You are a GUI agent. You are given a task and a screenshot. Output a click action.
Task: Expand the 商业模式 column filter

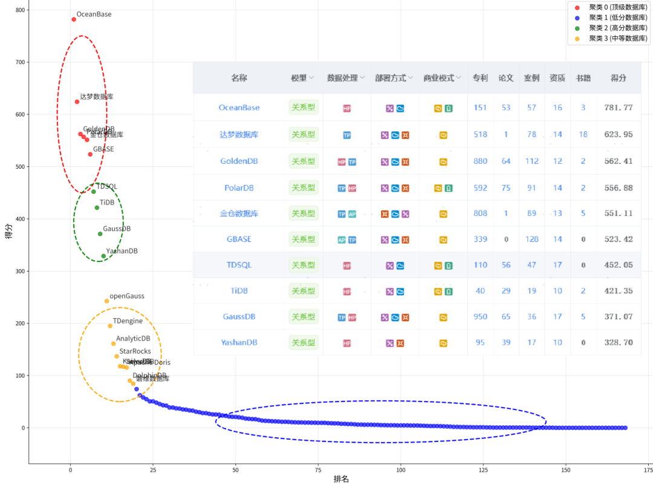pyautogui.click(x=458, y=78)
